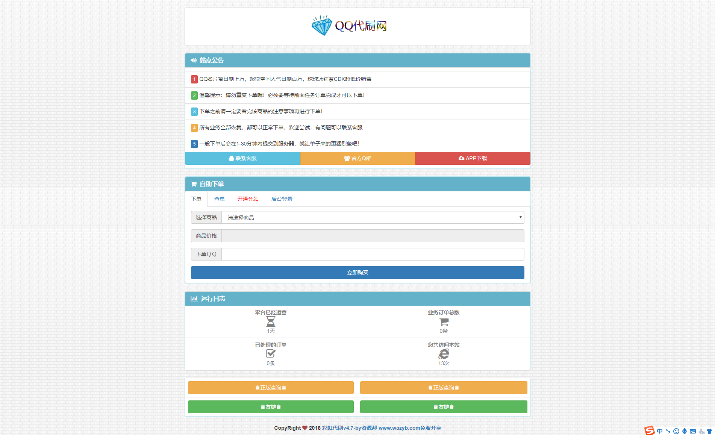Click the red number 1 announcement badge

[194, 79]
